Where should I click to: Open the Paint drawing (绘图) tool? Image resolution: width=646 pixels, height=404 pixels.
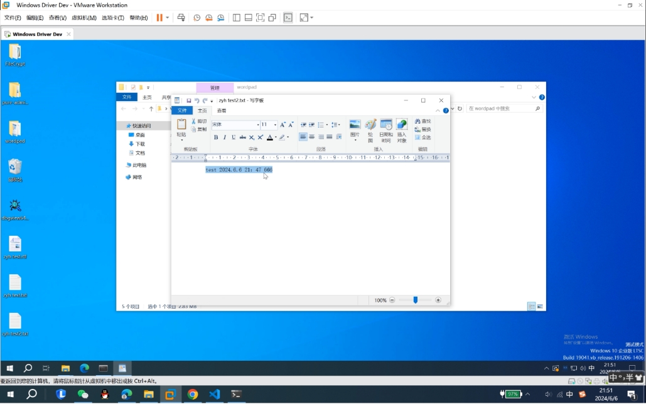(370, 126)
